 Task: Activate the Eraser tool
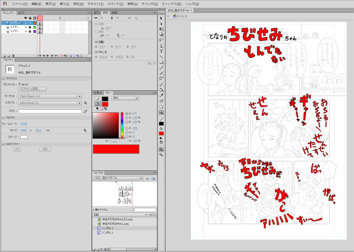click(161, 101)
